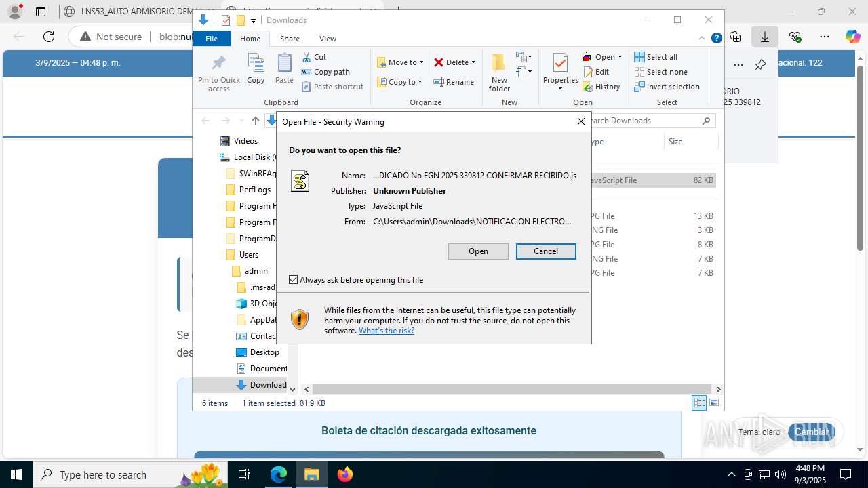
Task: Click Paste shortcut in the ribbon
Action: pyautogui.click(x=332, y=87)
